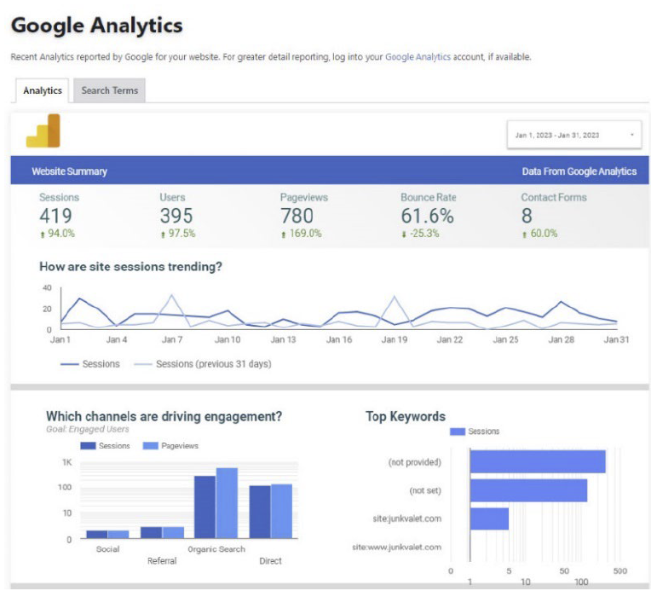Select the Analytics tab
This screenshot has height=591, width=651.
coord(43,90)
